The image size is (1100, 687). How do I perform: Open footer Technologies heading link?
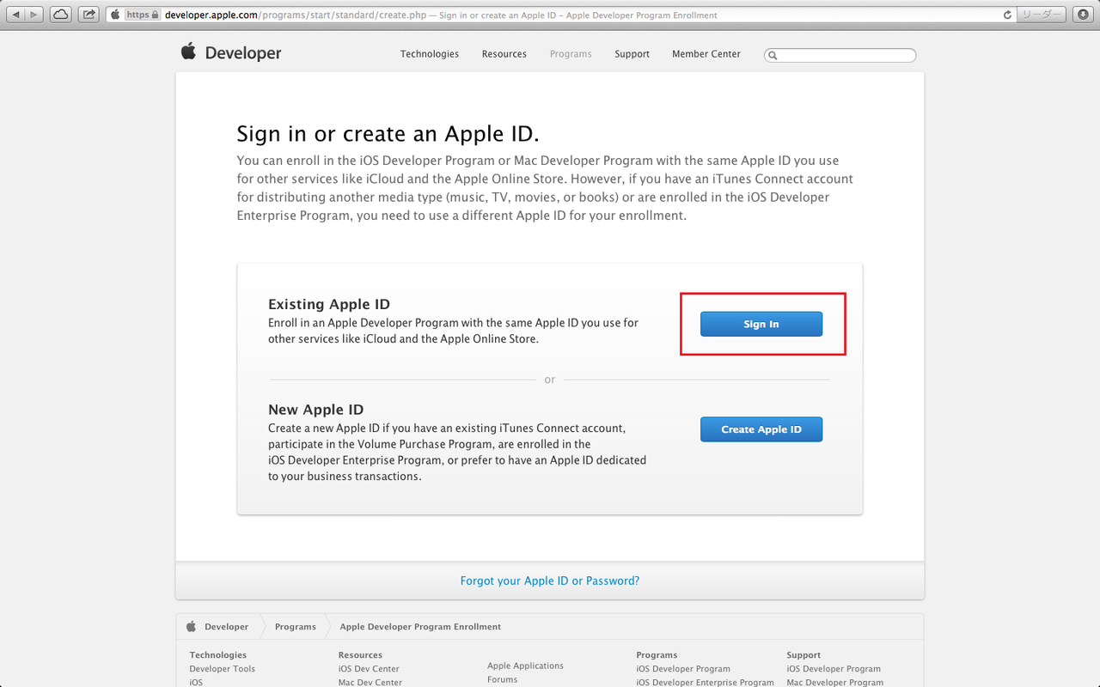[x=218, y=655]
